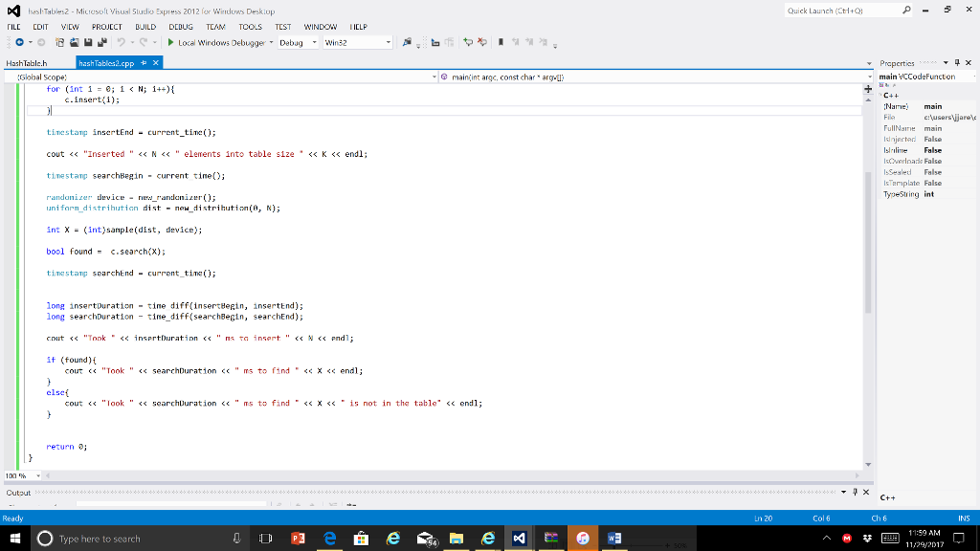This screenshot has height=551, width=980.
Task: Click the Alphabetical sort icon in Properties
Action: pos(887,85)
